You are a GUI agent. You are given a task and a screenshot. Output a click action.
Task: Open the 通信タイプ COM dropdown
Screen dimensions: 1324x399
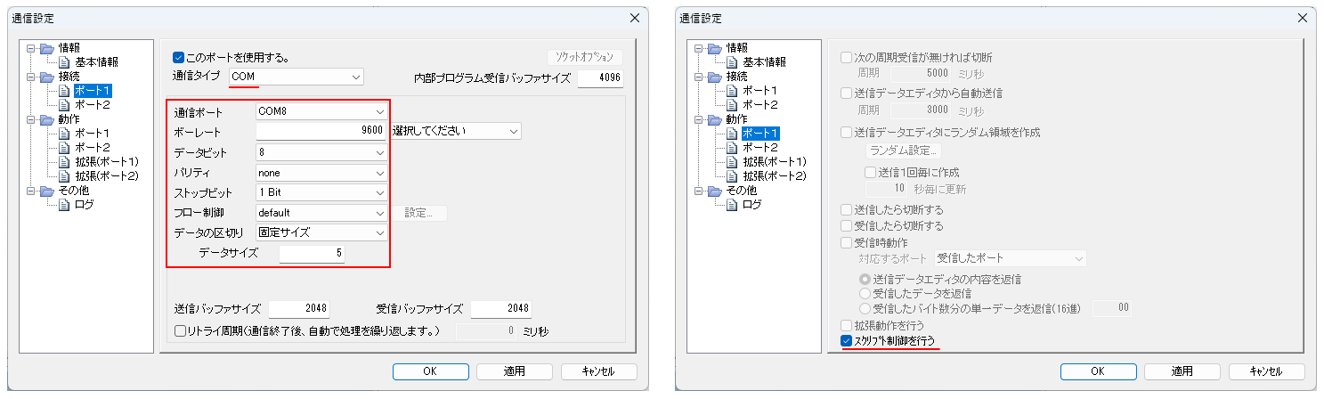click(x=296, y=77)
